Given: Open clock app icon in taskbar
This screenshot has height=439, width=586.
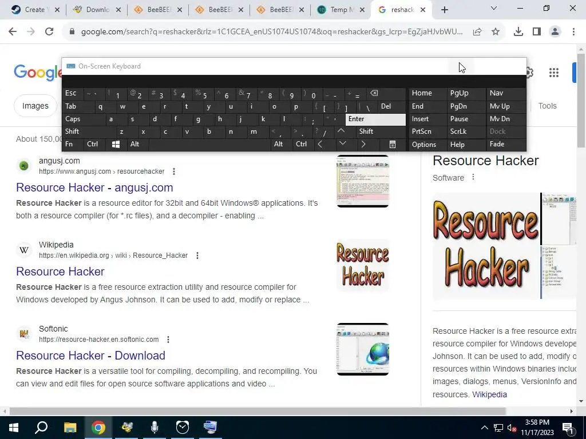Looking at the screenshot, I should pyautogui.click(x=183, y=427).
